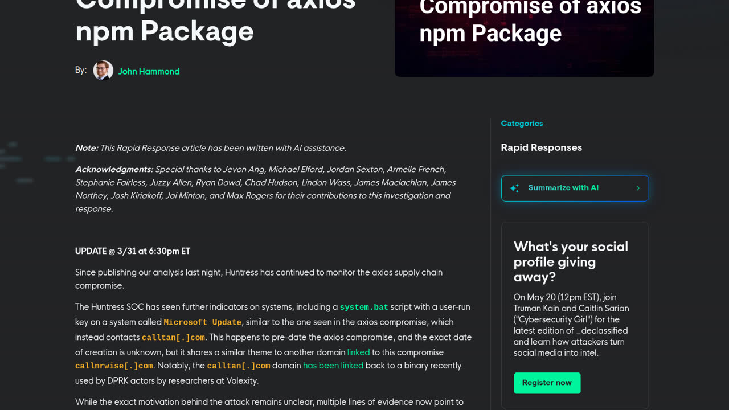Follow the green 'linked' hyperlink

pyautogui.click(x=358, y=352)
